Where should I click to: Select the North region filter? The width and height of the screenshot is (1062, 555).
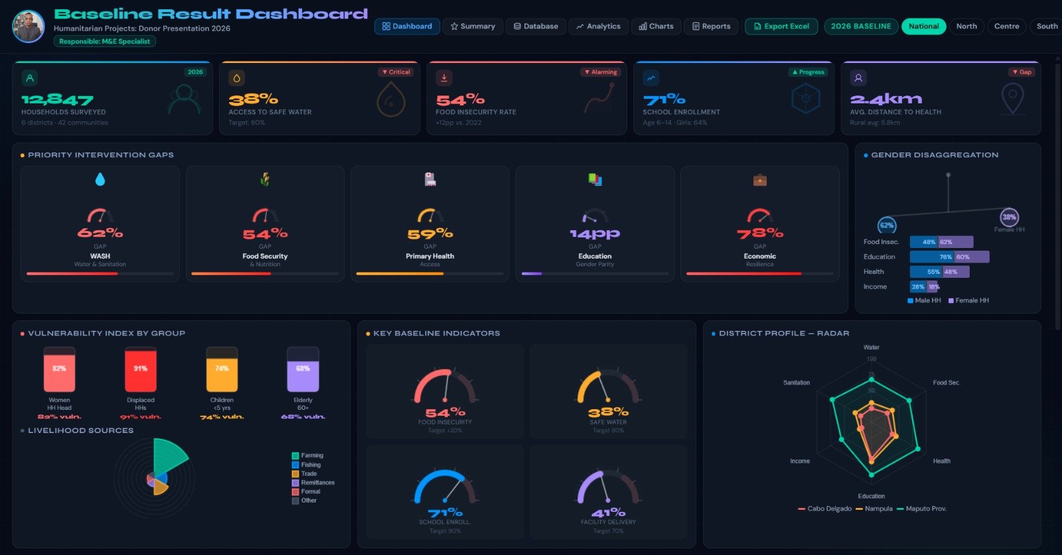coord(966,27)
